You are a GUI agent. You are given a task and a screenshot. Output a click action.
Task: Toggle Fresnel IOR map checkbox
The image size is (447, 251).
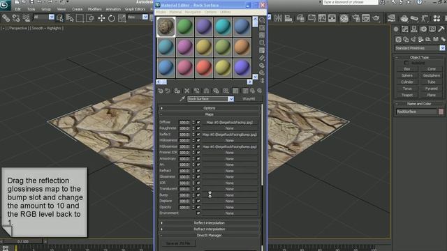point(198,153)
